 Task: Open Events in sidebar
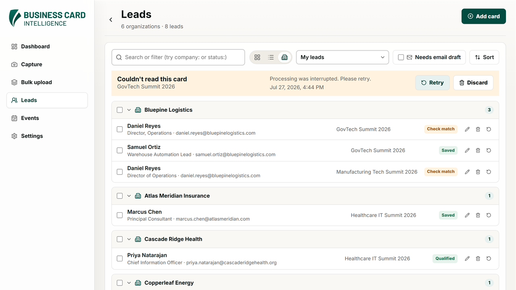[x=47, y=118]
